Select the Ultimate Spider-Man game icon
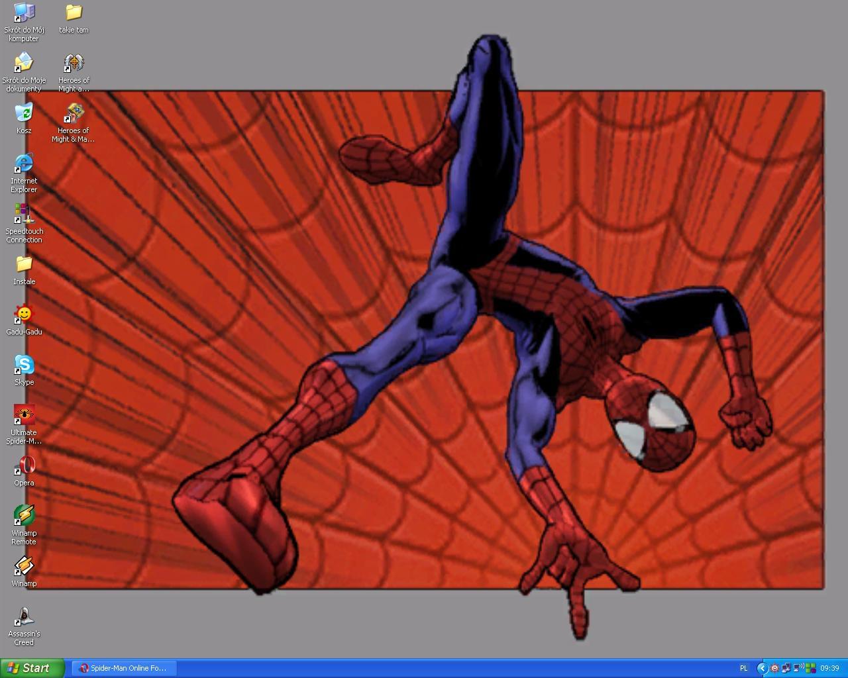The height and width of the screenshot is (678, 848). 24,415
